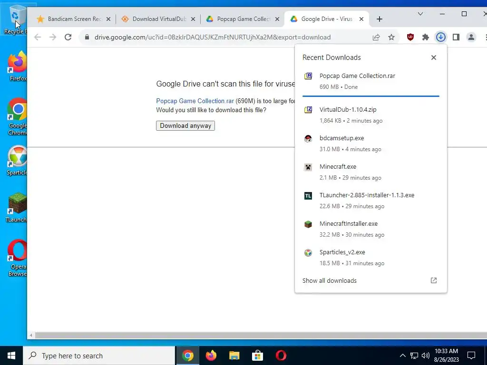The height and width of the screenshot is (365, 487).
Task: Click the taskbar search box
Action: 99,355
